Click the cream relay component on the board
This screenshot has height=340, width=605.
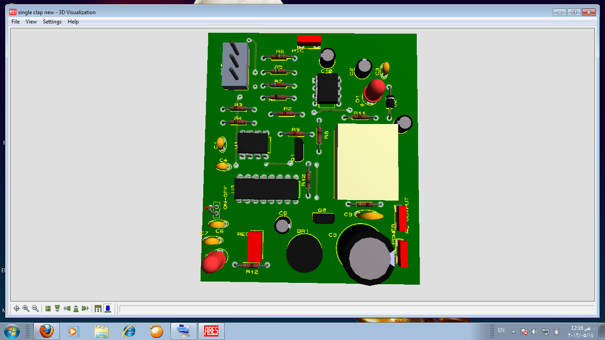pos(367,162)
